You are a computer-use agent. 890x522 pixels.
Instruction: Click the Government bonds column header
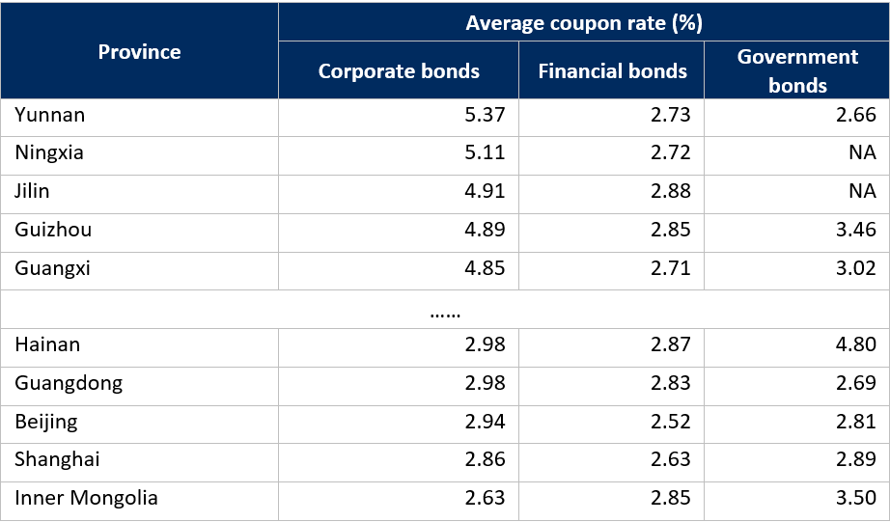[x=796, y=70]
